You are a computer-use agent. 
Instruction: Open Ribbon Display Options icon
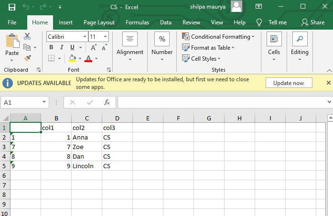(258, 6)
